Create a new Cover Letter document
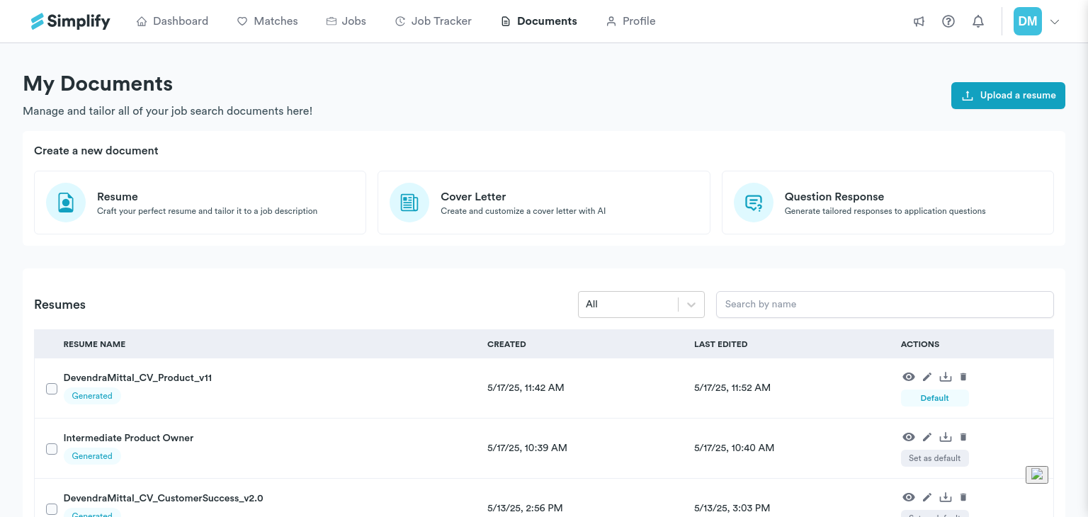The width and height of the screenshot is (1088, 517). coord(543,203)
